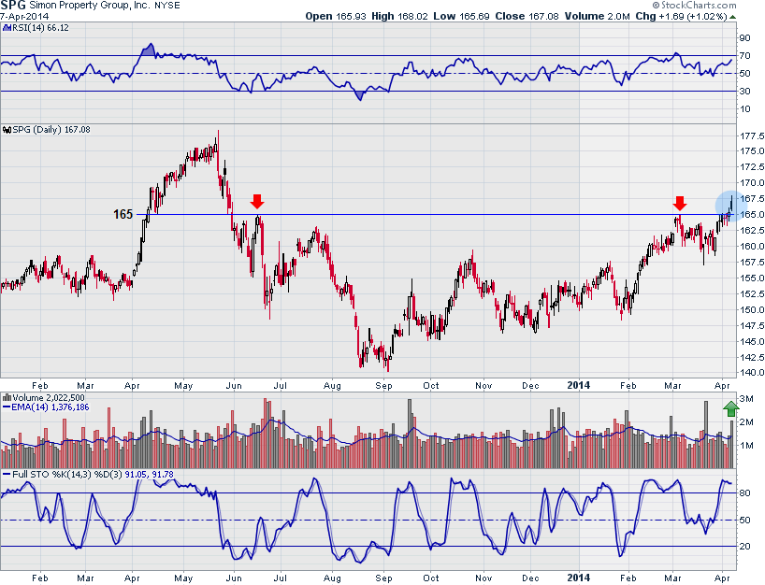The width and height of the screenshot is (765, 585).
Task: Click the SPG (Daily) 167.08 label
Action: tap(51, 130)
